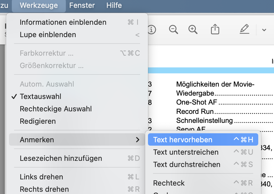Open the Fenster menu

(x=82, y=5)
